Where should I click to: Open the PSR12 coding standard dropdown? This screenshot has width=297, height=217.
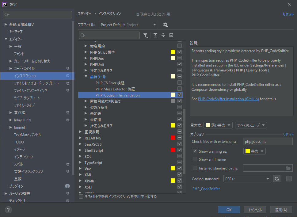[247, 179]
